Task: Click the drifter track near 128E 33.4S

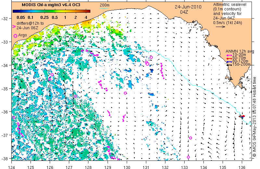Action: [90, 53]
